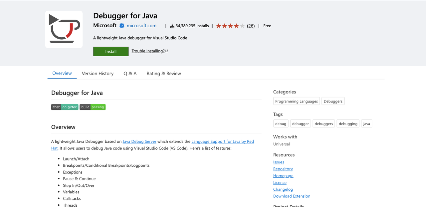Open the Issues resource link
The image size is (426, 207).
[x=279, y=162]
